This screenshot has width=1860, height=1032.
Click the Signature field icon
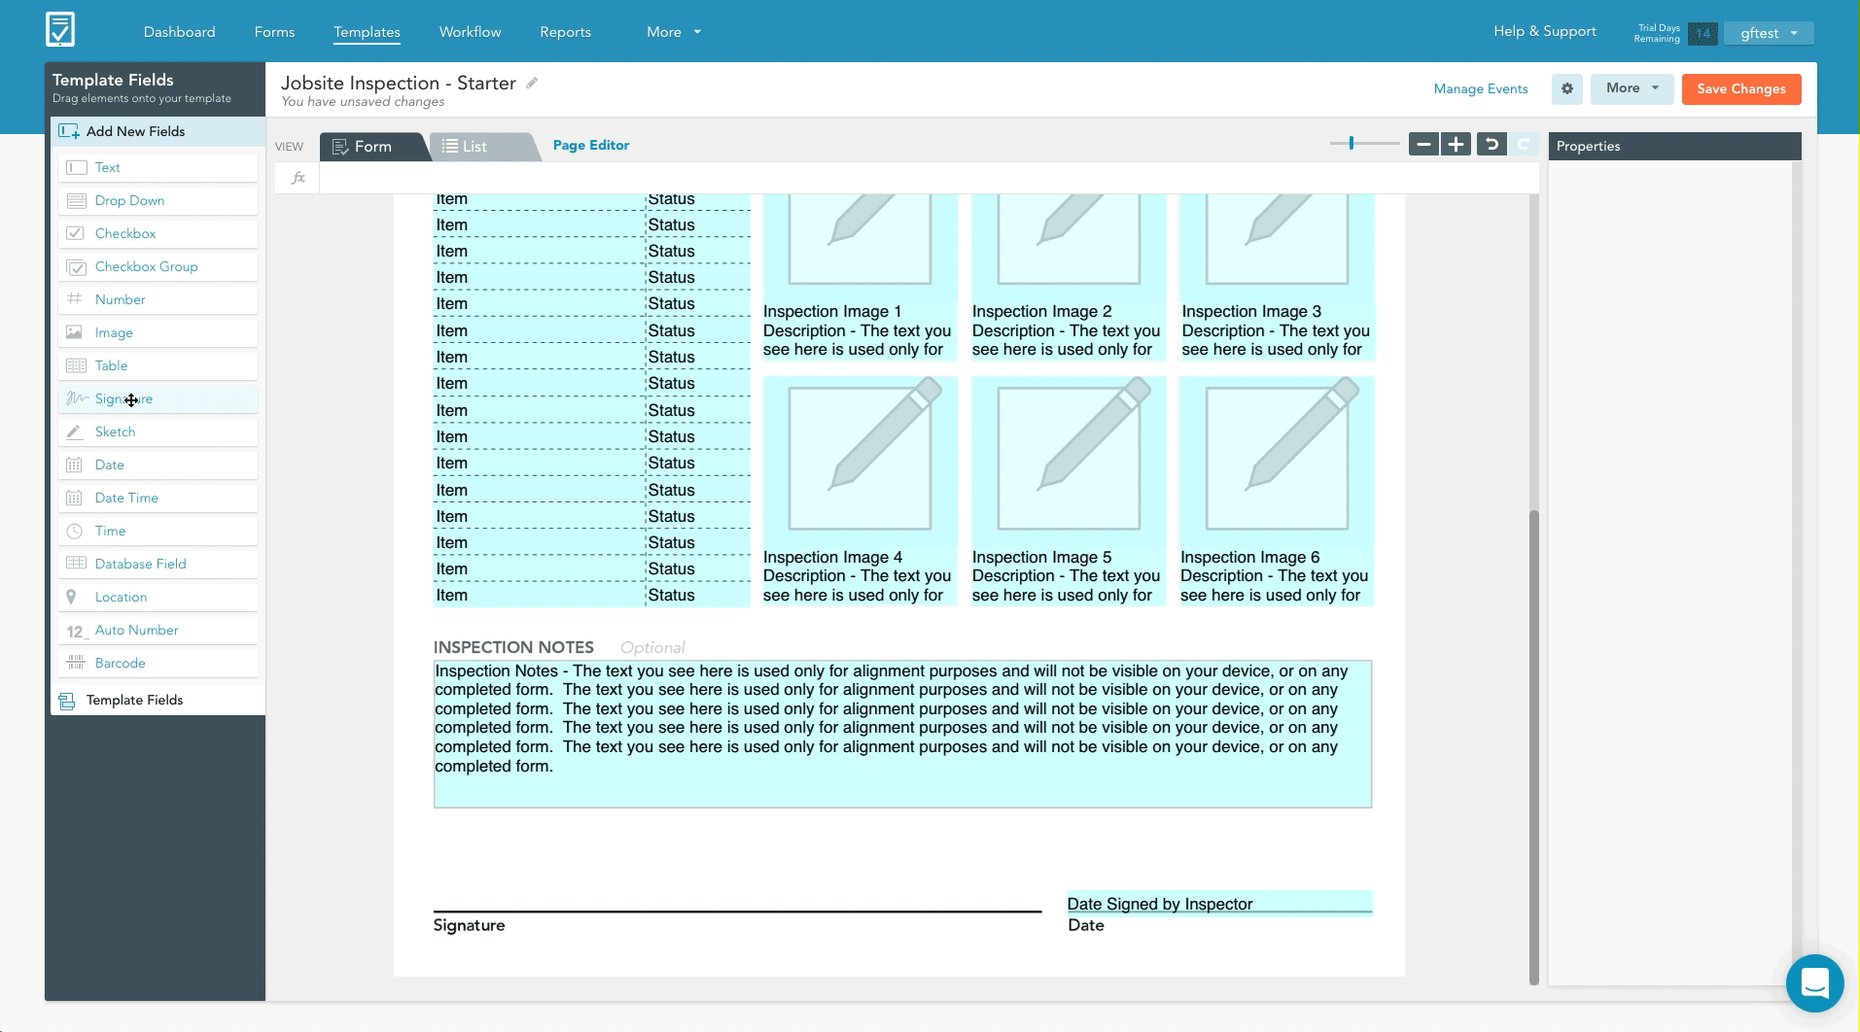77,398
